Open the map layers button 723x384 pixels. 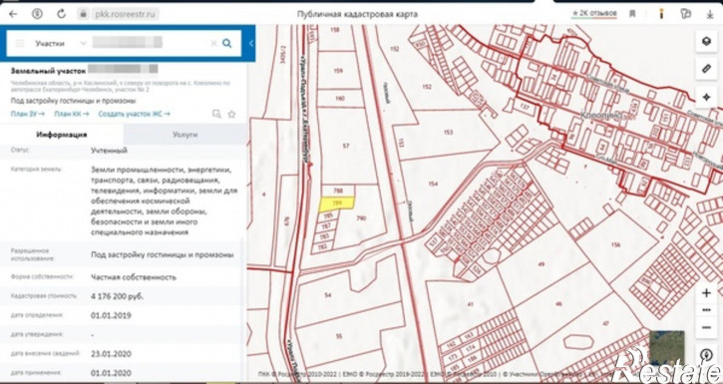pos(706,42)
